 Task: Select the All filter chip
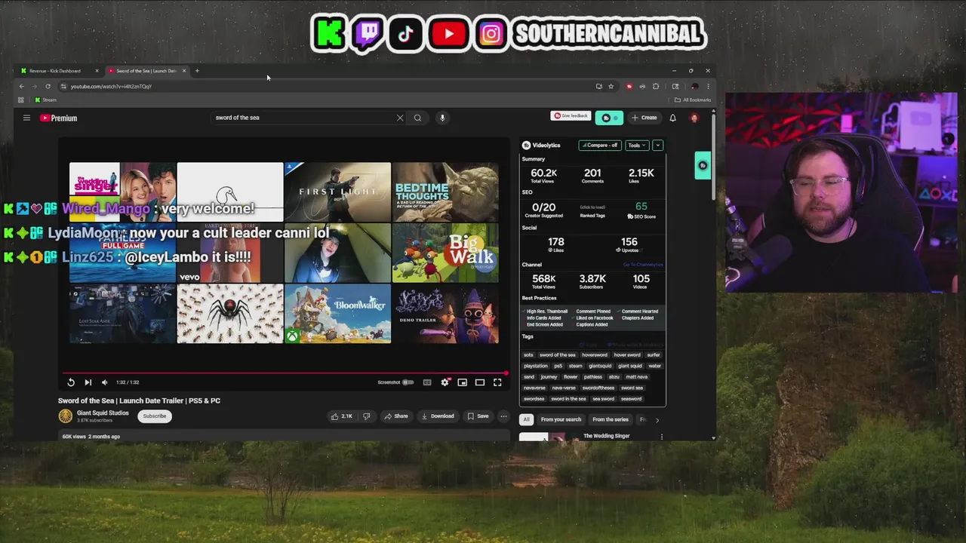(x=526, y=419)
